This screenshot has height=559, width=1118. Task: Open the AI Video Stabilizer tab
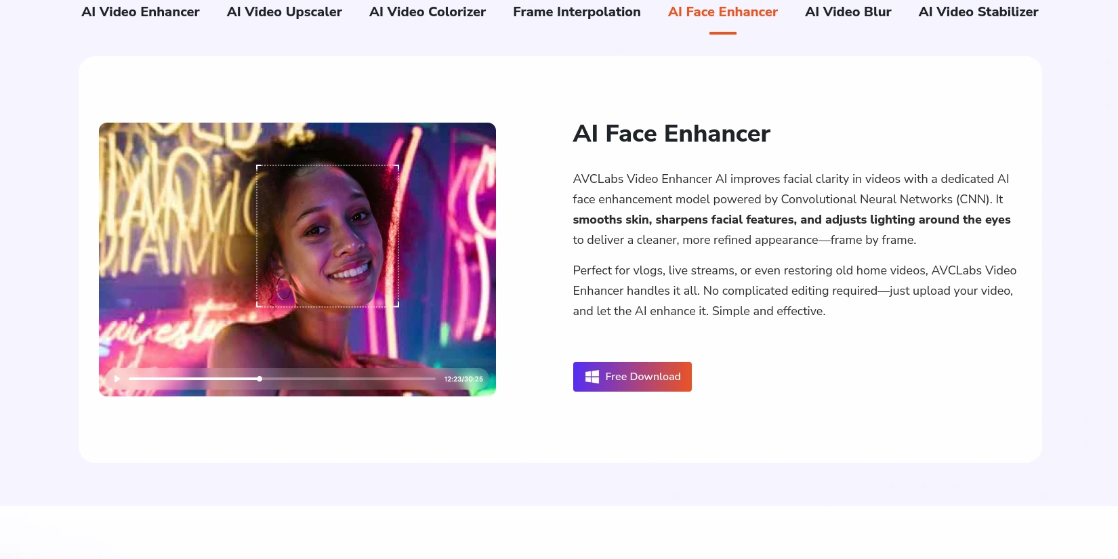coord(978,12)
